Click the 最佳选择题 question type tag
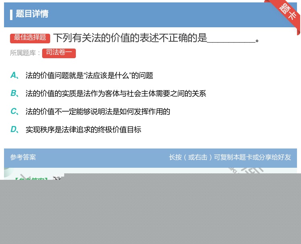 [30, 38]
